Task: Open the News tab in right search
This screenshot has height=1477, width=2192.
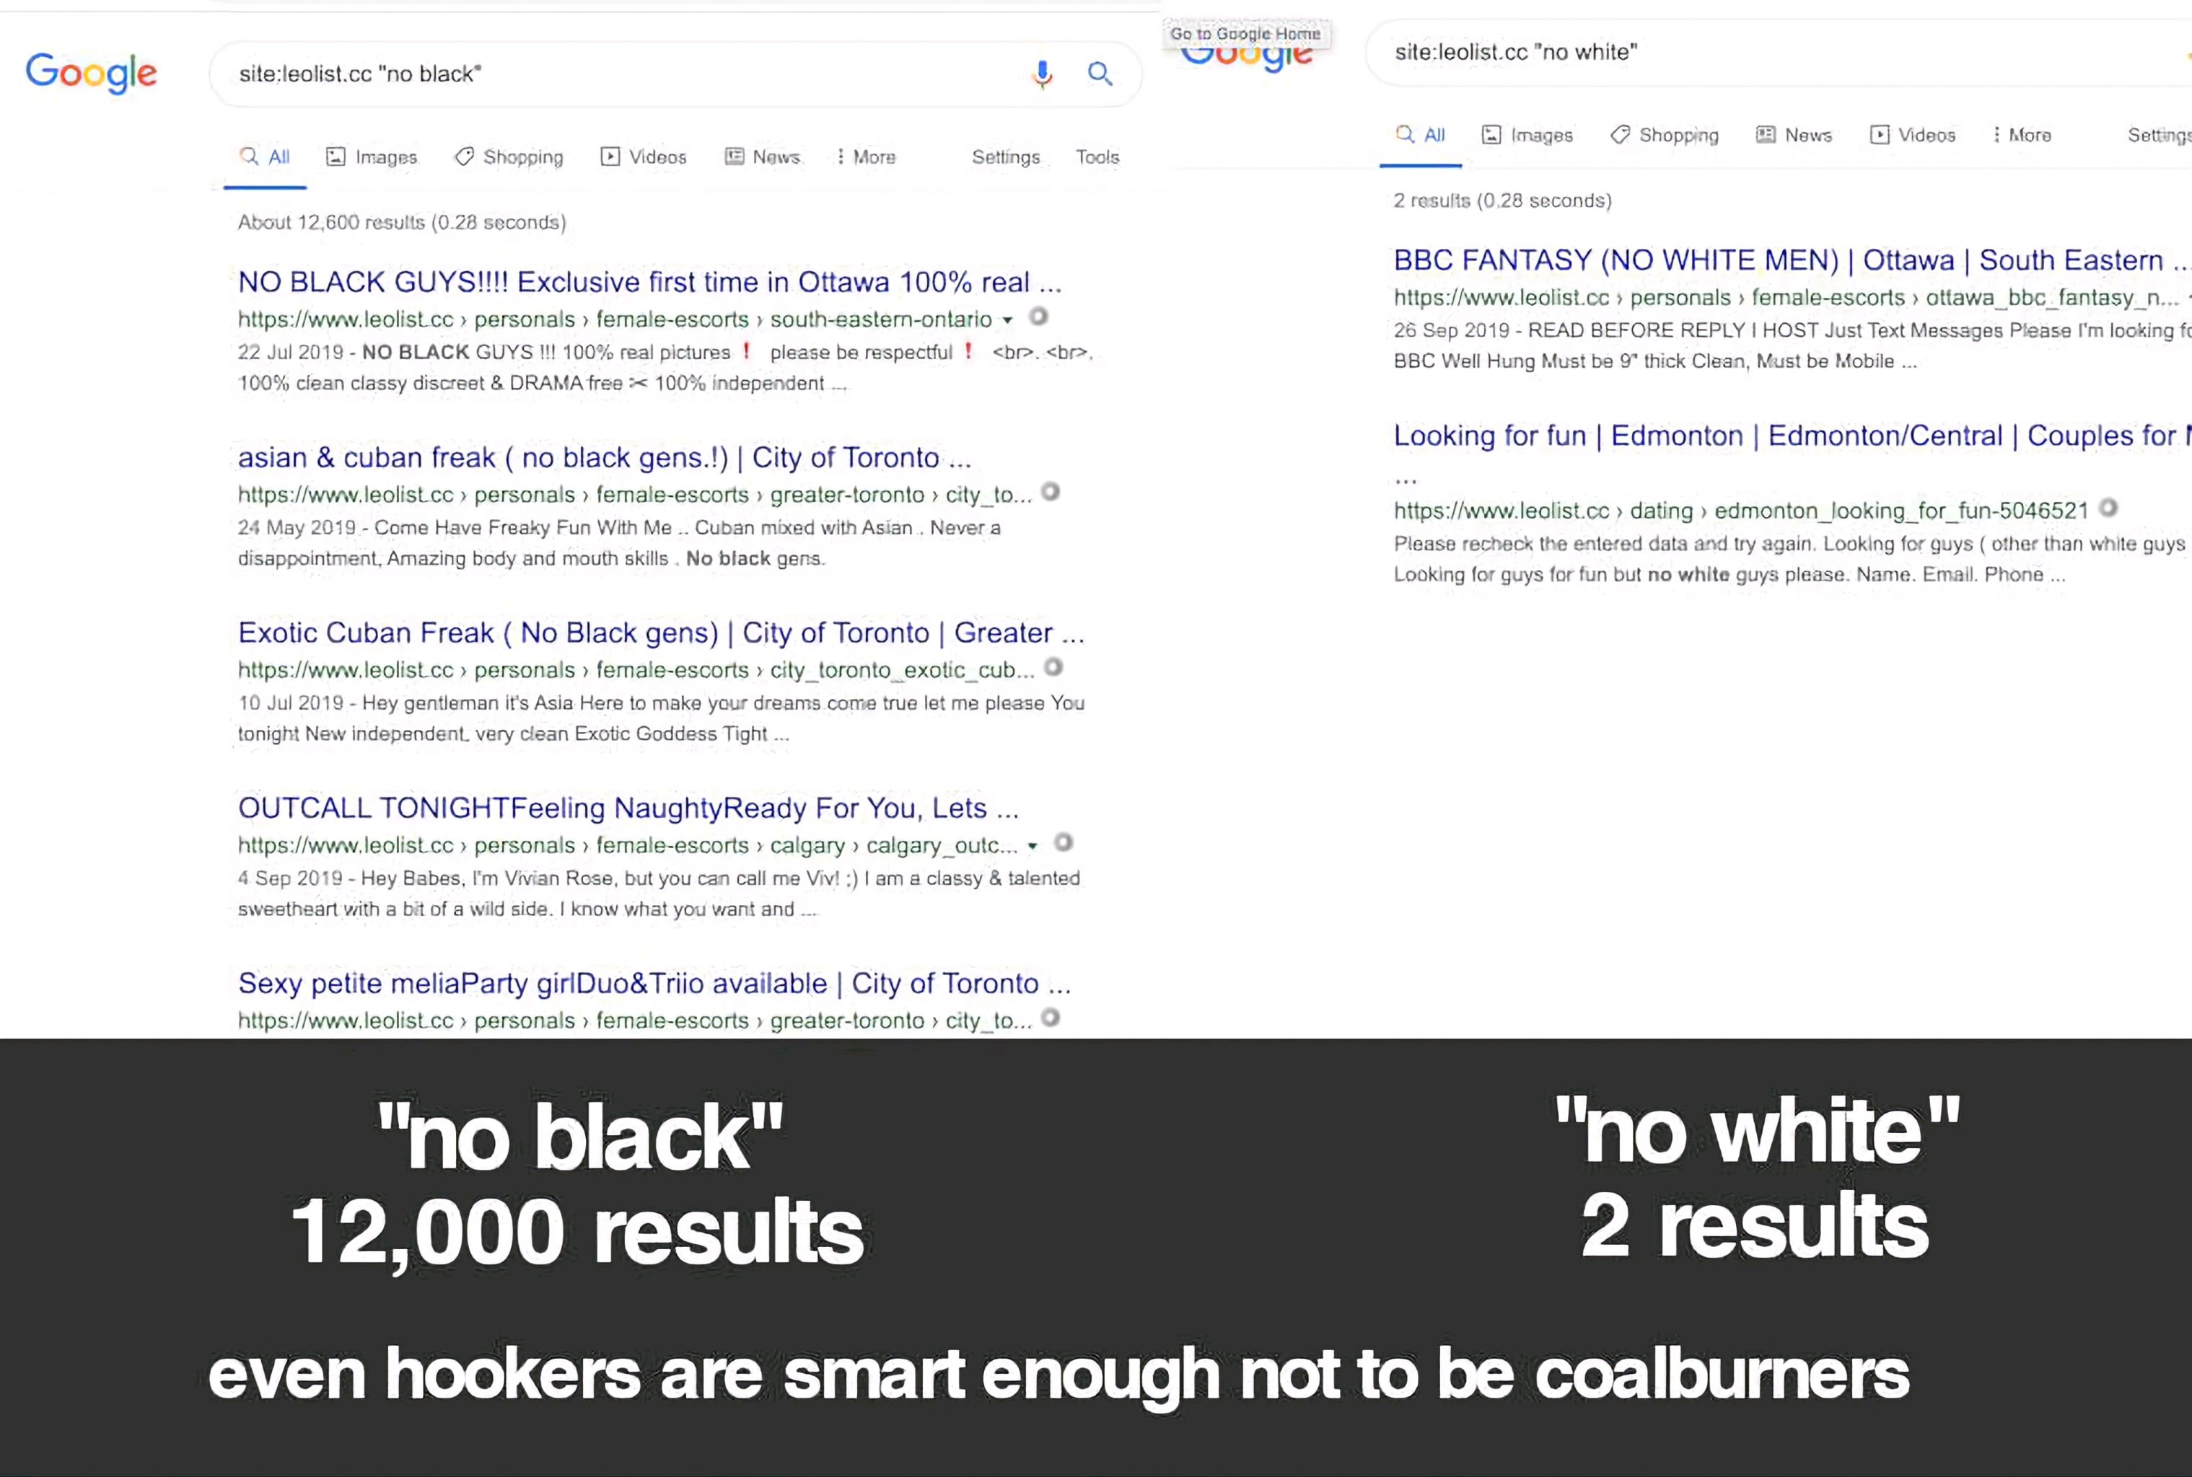Action: pos(1794,135)
